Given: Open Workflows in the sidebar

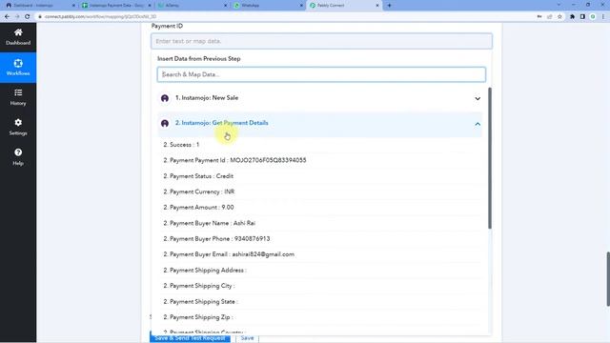Looking at the screenshot, I should [x=18, y=68].
